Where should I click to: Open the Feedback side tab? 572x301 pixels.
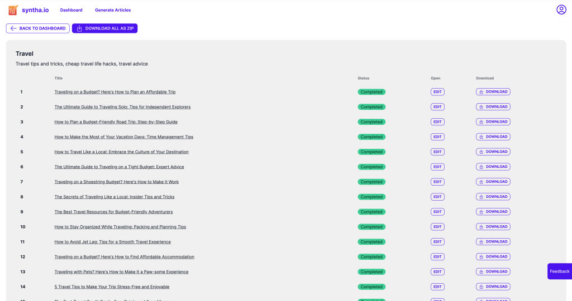click(x=559, y=271)
